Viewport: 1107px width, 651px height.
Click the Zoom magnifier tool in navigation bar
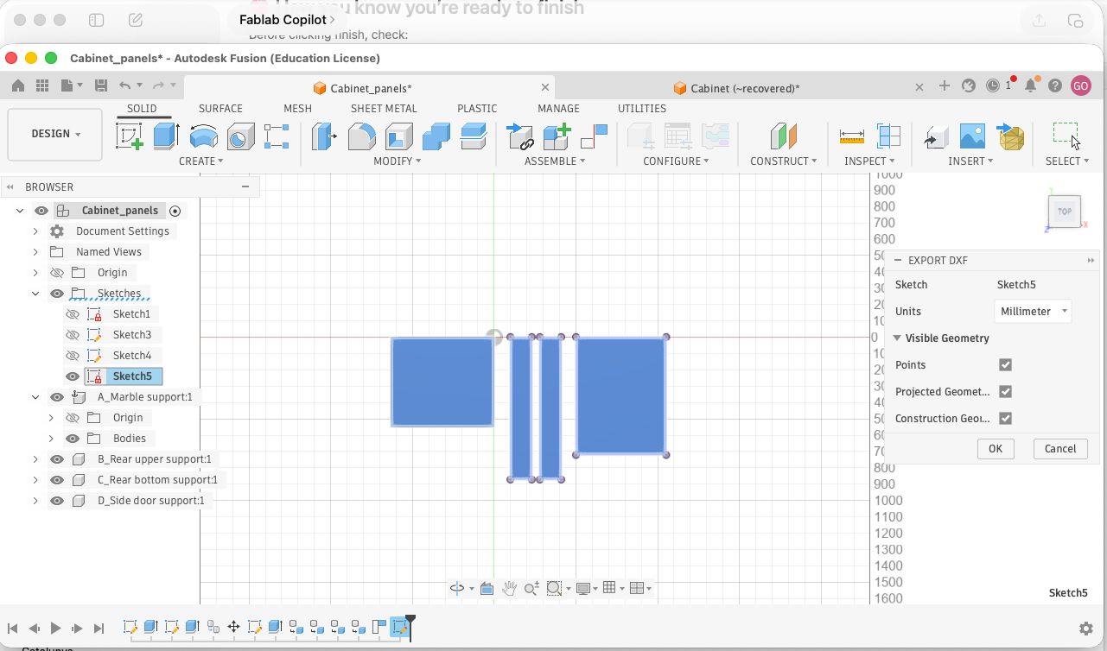(x=531, y=588)
